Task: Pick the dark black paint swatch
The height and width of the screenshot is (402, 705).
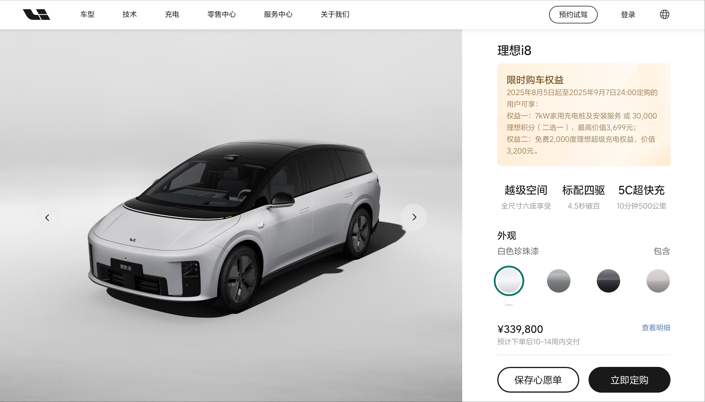Action: pos(608,281)
